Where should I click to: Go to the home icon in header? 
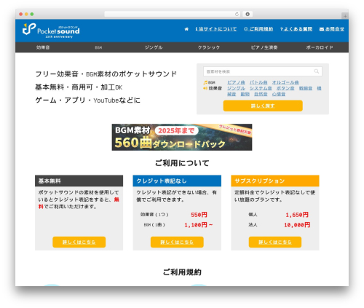[186, 29]
